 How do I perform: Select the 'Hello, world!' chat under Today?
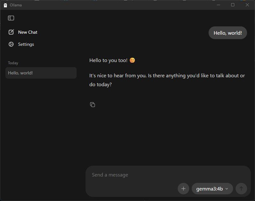click(41, 73)
